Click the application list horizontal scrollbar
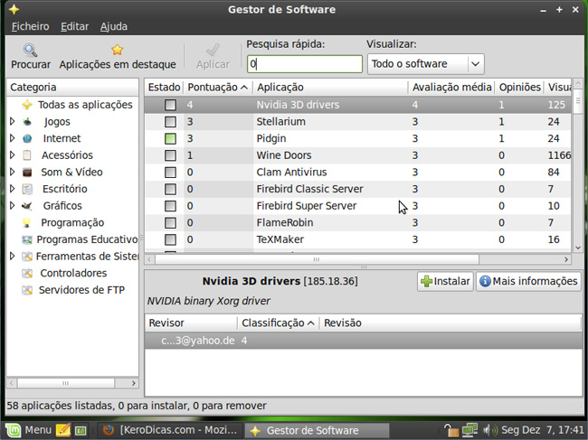Screen dimensions: 588x440 tap(317, 259)
